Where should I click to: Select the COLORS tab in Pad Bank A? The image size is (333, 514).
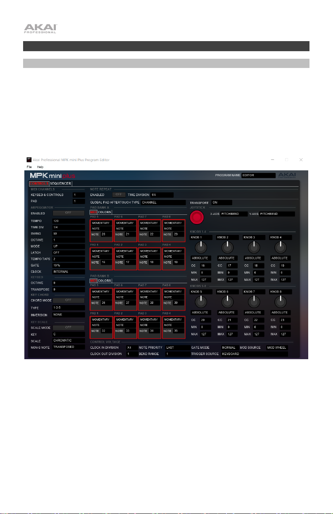105,212
